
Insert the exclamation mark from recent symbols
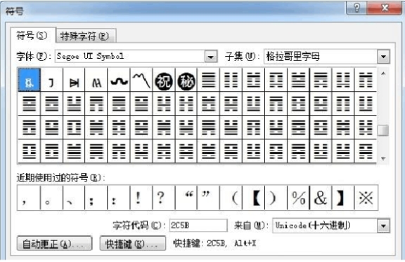click(141, 198)
